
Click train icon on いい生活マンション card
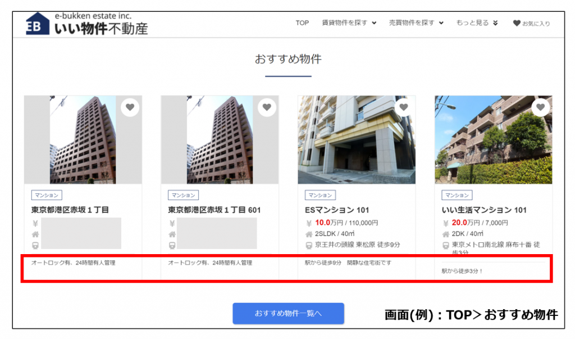[446, 245]
